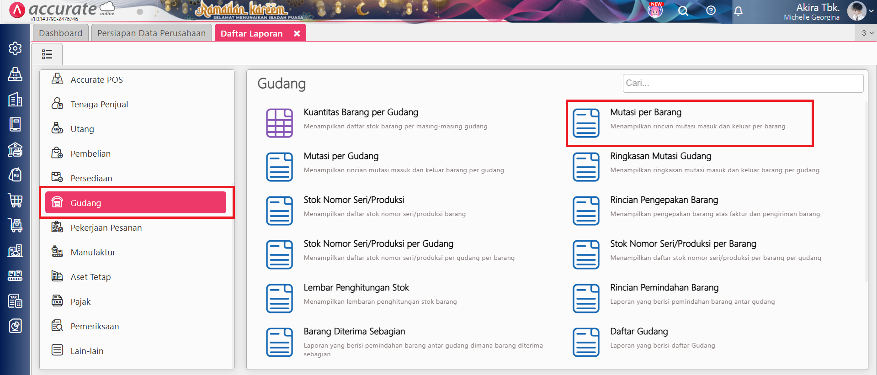Select the Manufaktur report category
The height and width of the screenshot is (375, 877).
click(93, 252)
